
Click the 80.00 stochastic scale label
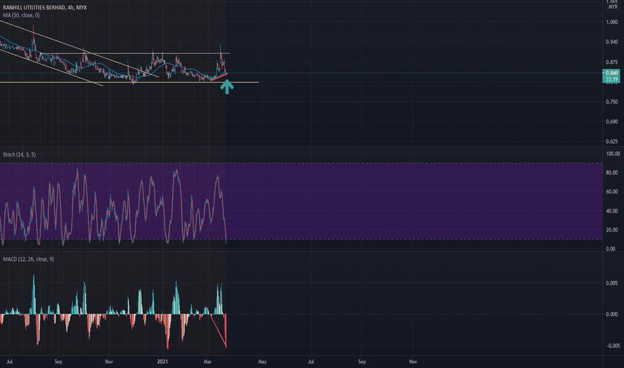pos(612,173)
